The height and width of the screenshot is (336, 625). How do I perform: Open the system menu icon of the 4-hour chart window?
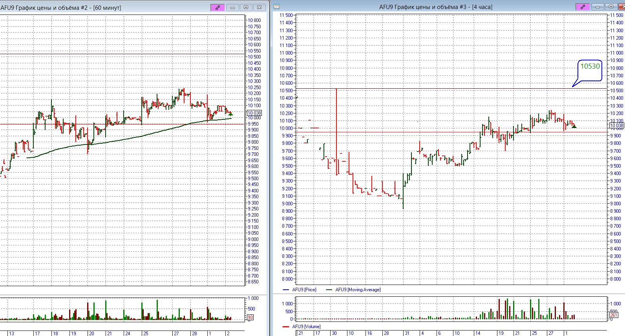pyautogui.click(x=276, y=7)
